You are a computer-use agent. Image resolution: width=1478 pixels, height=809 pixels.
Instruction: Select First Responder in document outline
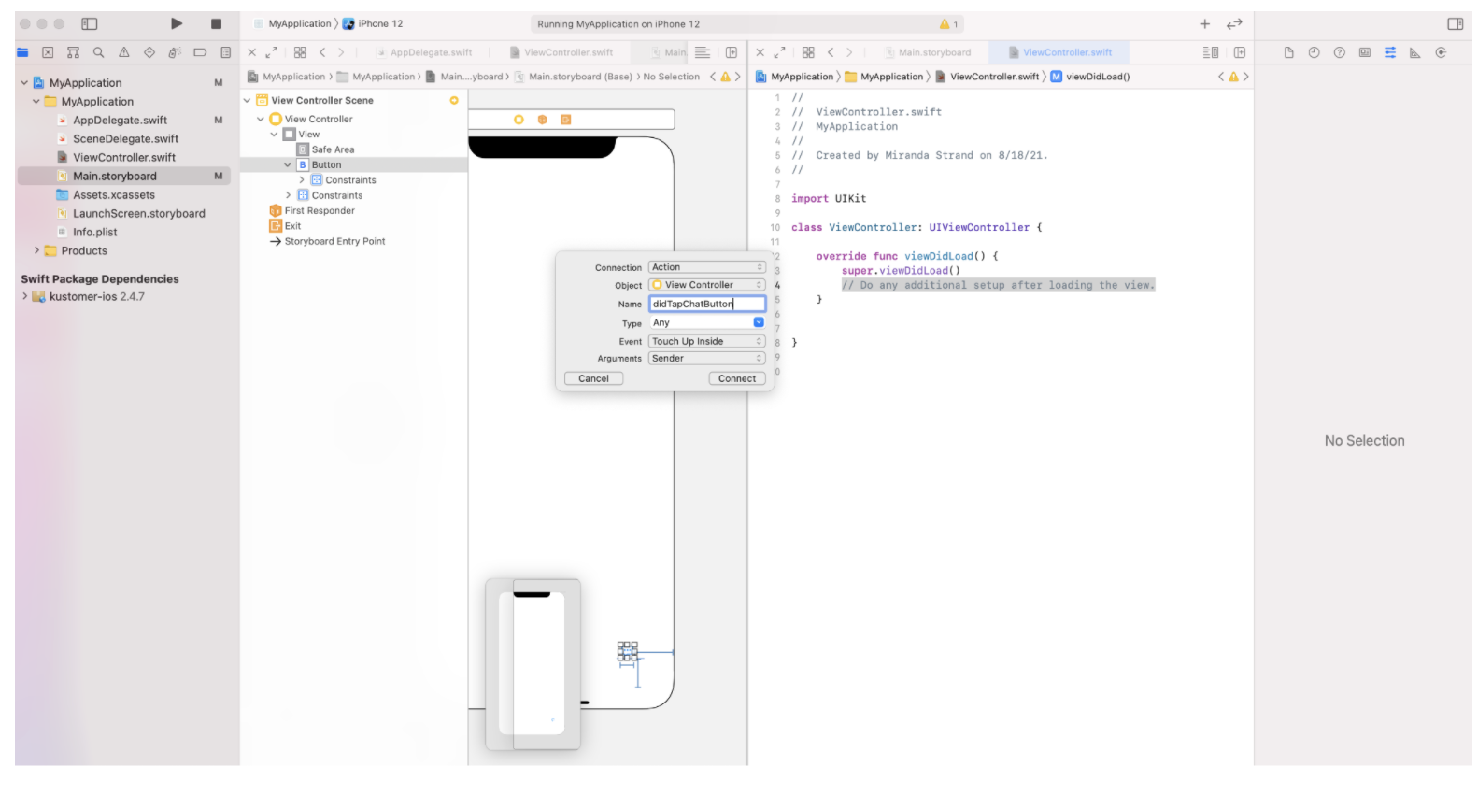[x=320, y=210]
